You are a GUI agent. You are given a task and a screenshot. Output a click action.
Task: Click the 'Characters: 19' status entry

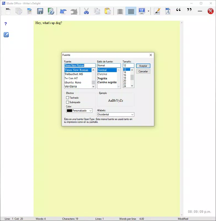coord(70,219)
